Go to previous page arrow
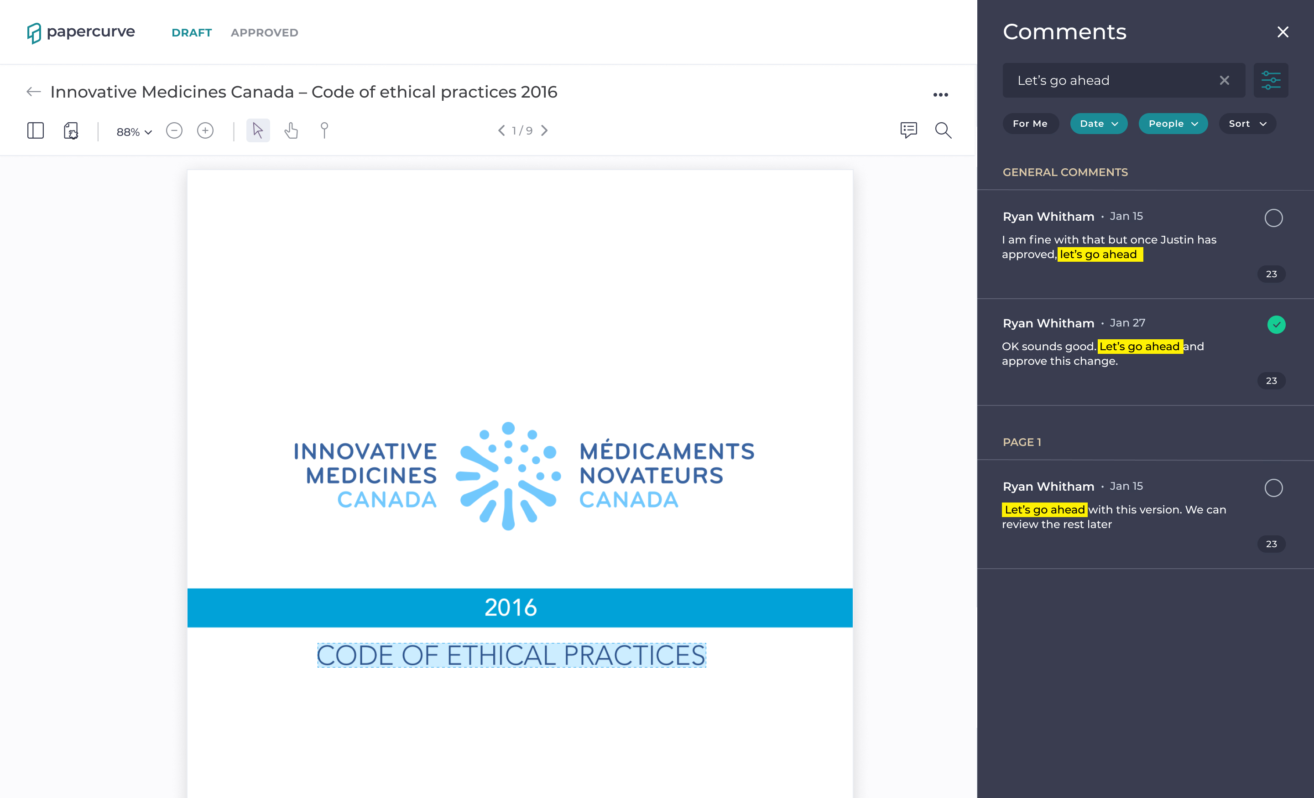This screenshot has width=1314, height=798. pyautogui.click(x=501, y=130)
